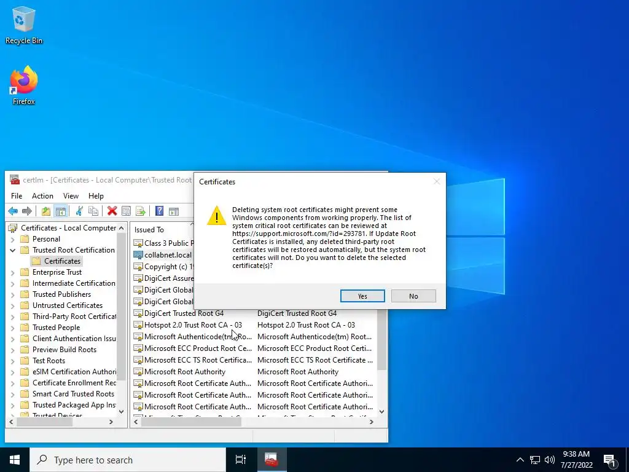The image size is (629, 472).
Task: Collapse the Trusted Root Certification node
Action: tap(12, 250)
